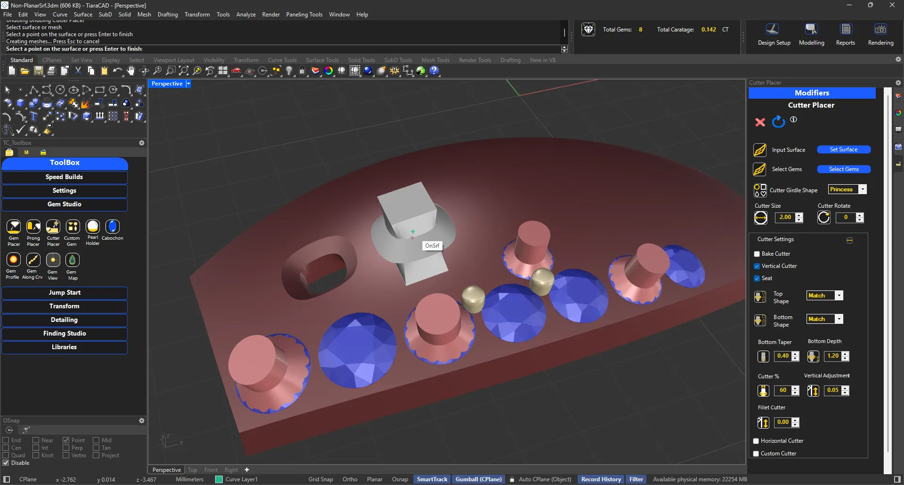
Task: Enable the Bake Cutter checkbox
Action: (757, 254)
